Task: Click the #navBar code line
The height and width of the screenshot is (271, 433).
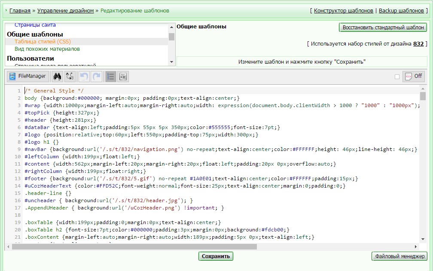Action: click(221, 149)
